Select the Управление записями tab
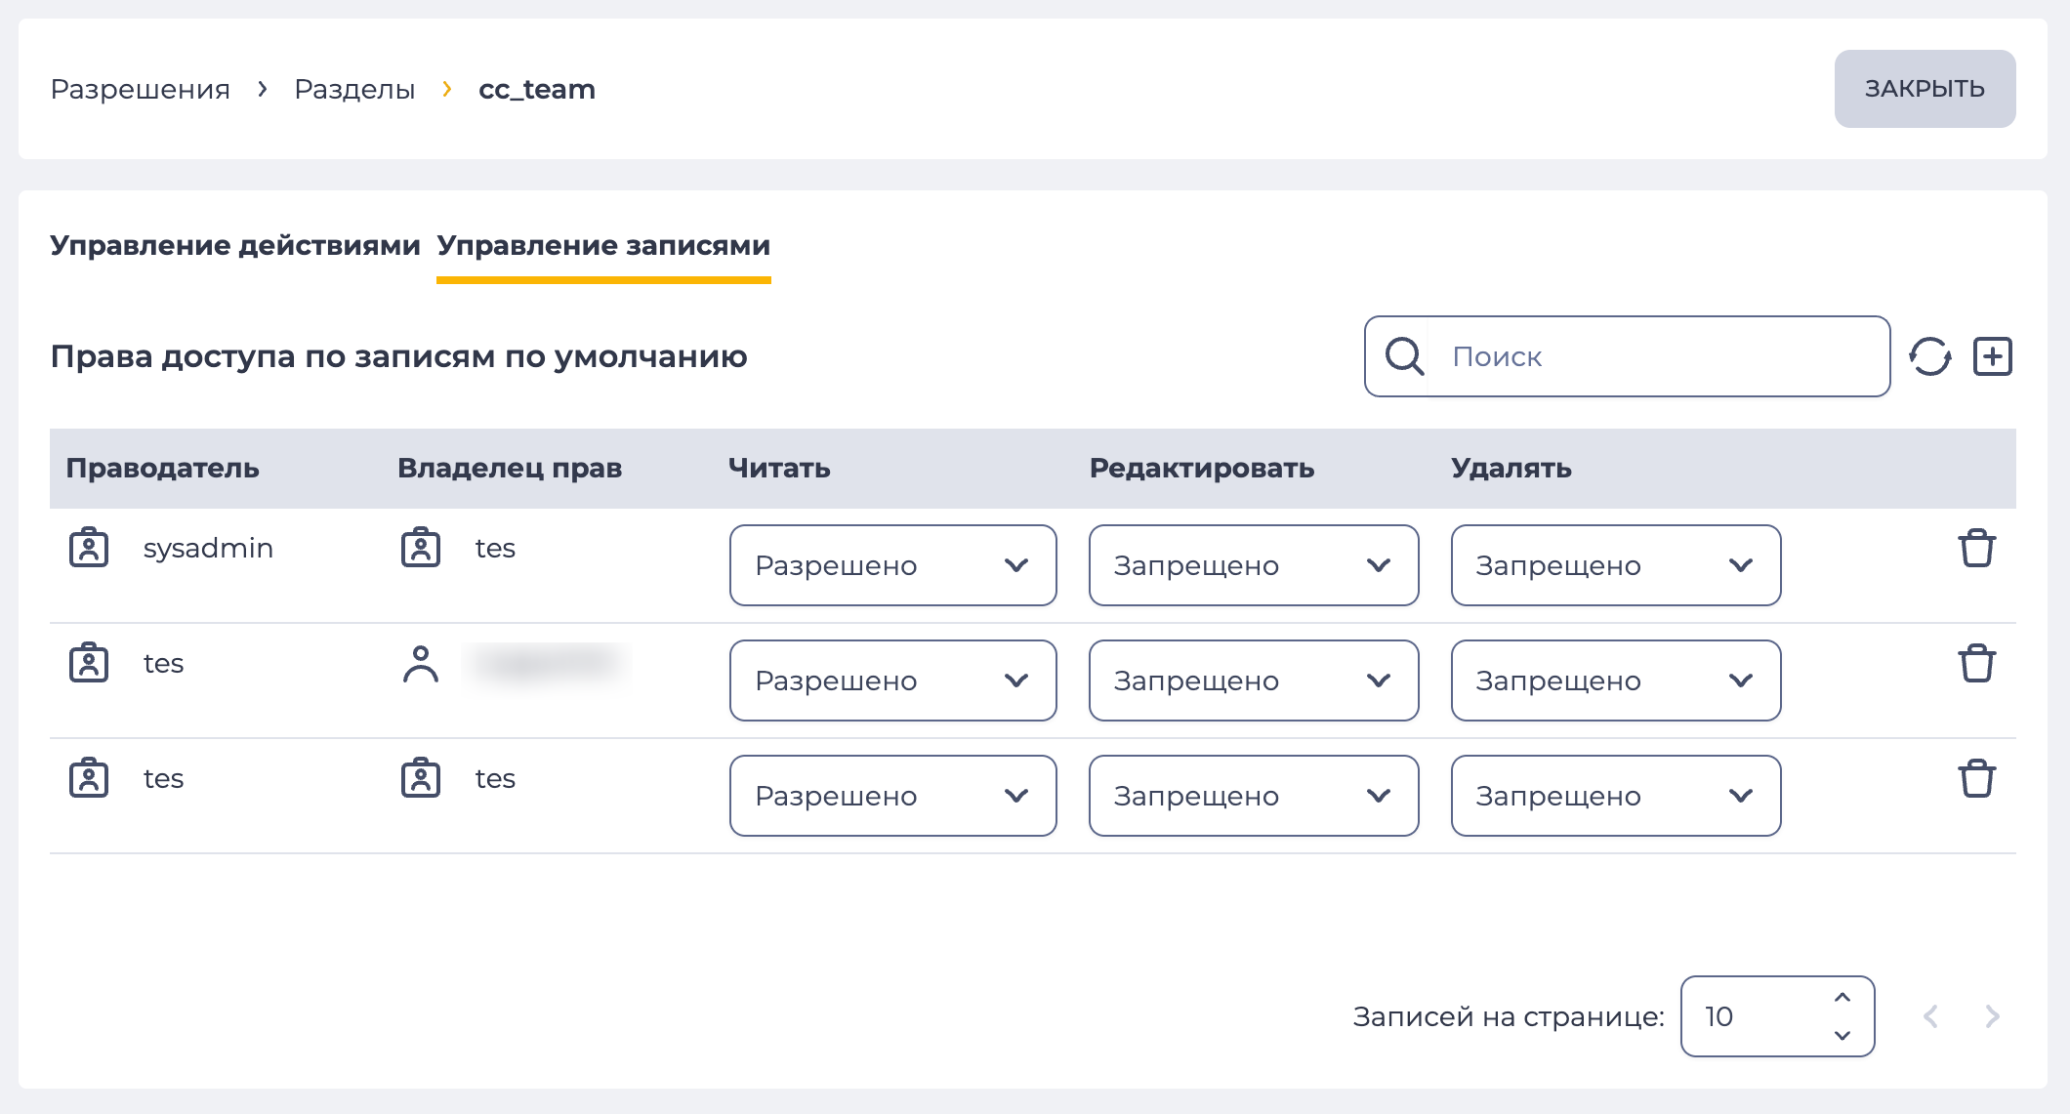Screen dimensions: 2070x1114 tap(603, 245)
